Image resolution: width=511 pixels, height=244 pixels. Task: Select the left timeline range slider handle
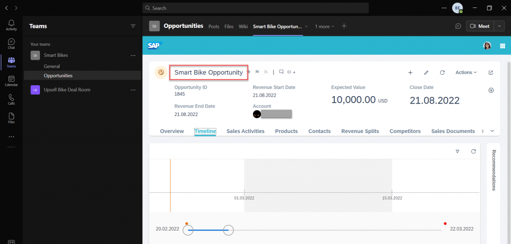point(188,230)
